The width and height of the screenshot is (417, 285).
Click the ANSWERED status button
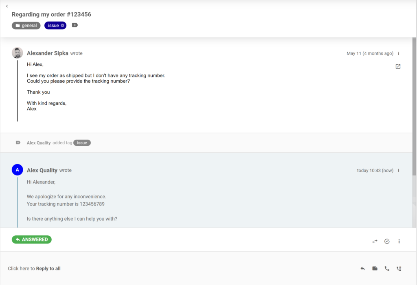point(31,239)
